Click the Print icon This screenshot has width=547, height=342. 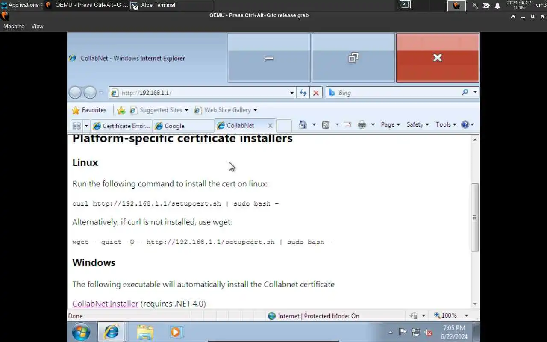[362, 125]
